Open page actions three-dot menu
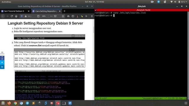 pos(51,16)
